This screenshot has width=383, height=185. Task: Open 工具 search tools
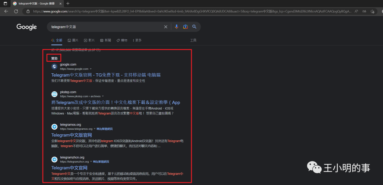tap(193, 40)
